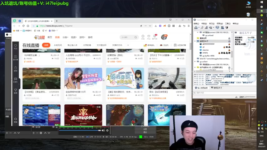Click the lightning speed-mode icon in address bar
The height and width of the screenshot is (150, 267).
point(141,26)
